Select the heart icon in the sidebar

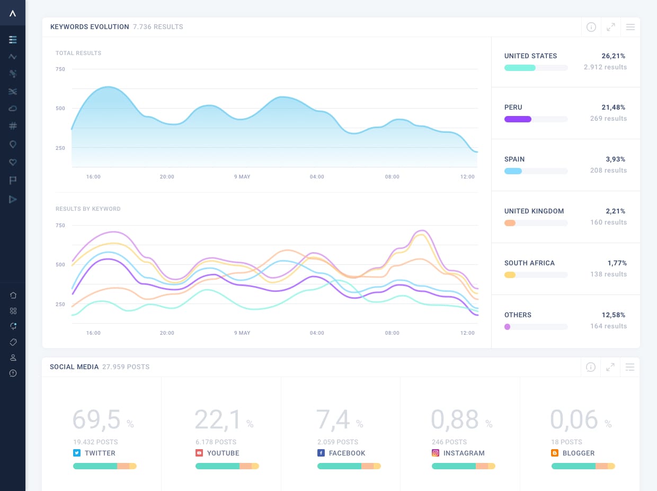coord(13,162)
